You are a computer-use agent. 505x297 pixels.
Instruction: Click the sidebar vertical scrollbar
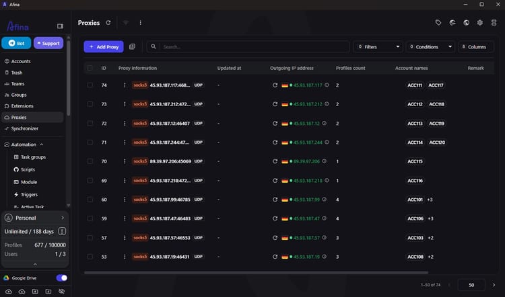(68, 78)
